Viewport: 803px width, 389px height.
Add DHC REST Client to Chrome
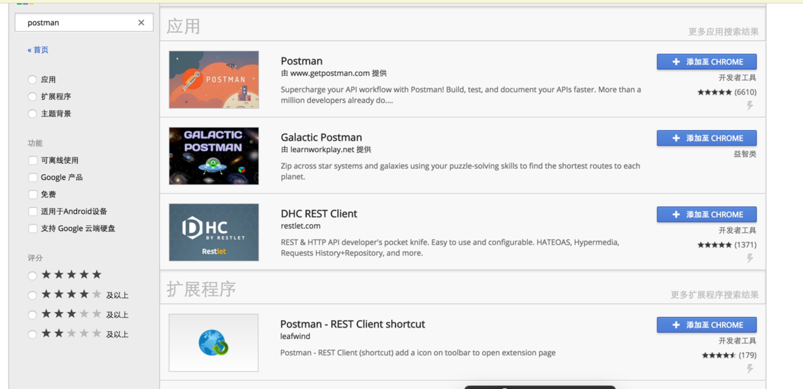pos(707,214)
